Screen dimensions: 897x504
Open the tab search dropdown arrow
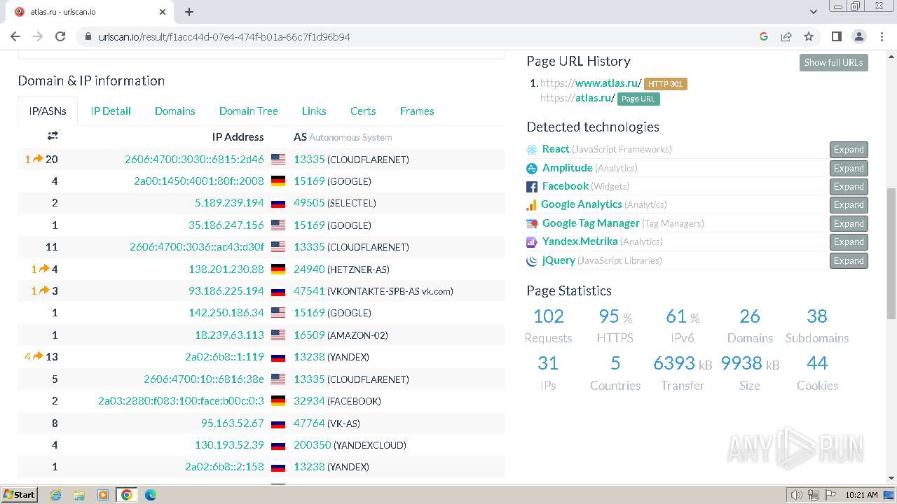pos(814,12)
